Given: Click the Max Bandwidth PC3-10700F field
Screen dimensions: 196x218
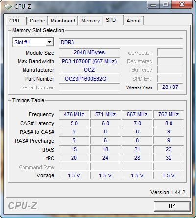Looking at the screenshot, I should point(89,61).
